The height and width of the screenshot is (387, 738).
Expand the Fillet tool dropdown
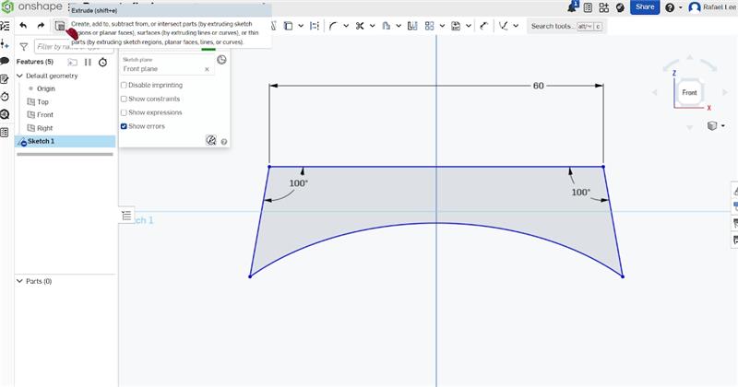click(346, 26)
